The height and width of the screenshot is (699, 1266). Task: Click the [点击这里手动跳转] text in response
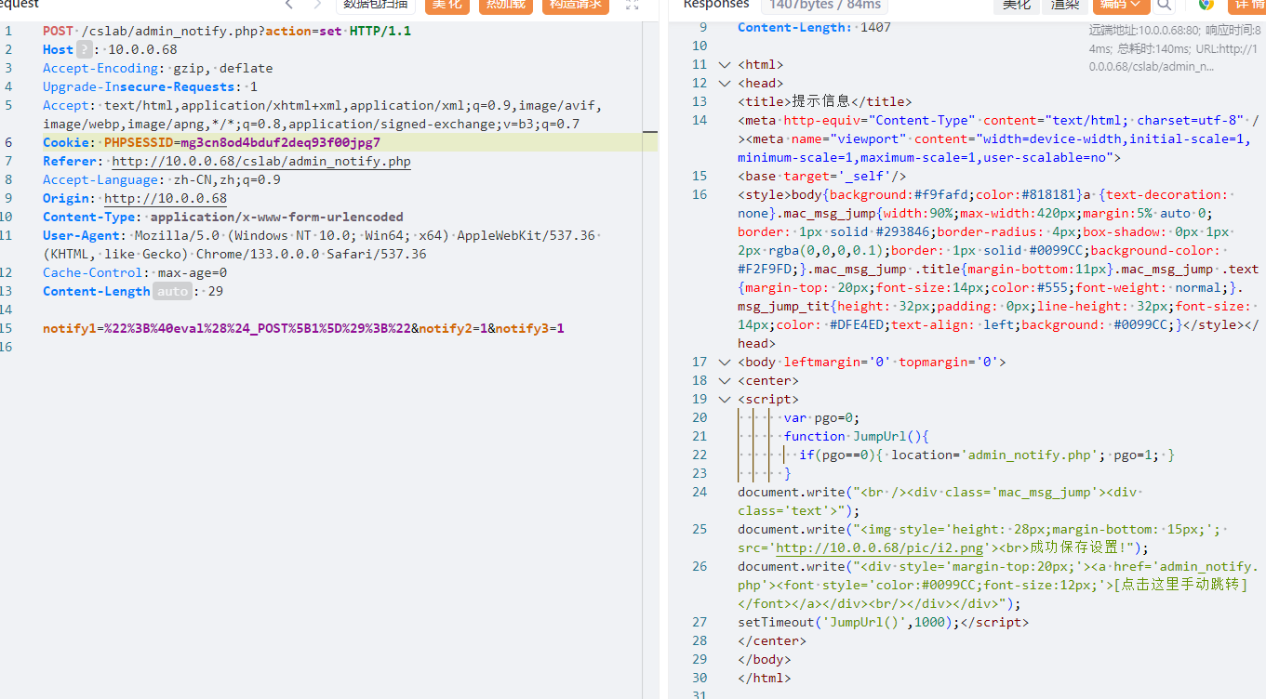coord(1180,585)
